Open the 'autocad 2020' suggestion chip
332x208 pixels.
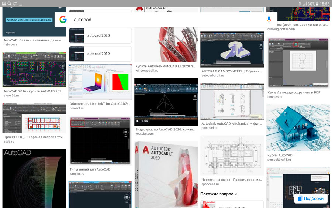coord(100,35)
